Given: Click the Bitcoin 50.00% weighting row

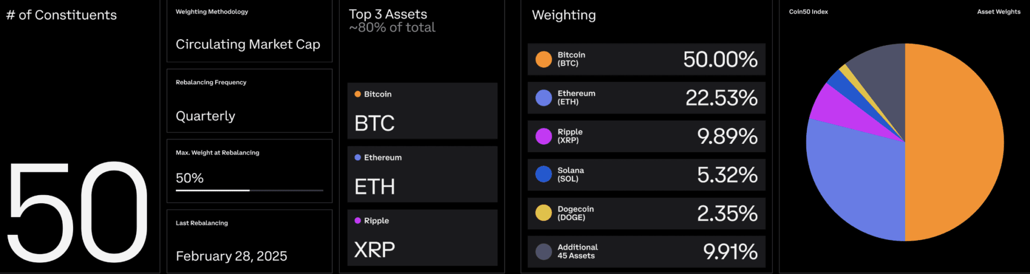Looking at the screenshot, I should tap(646, 60).
